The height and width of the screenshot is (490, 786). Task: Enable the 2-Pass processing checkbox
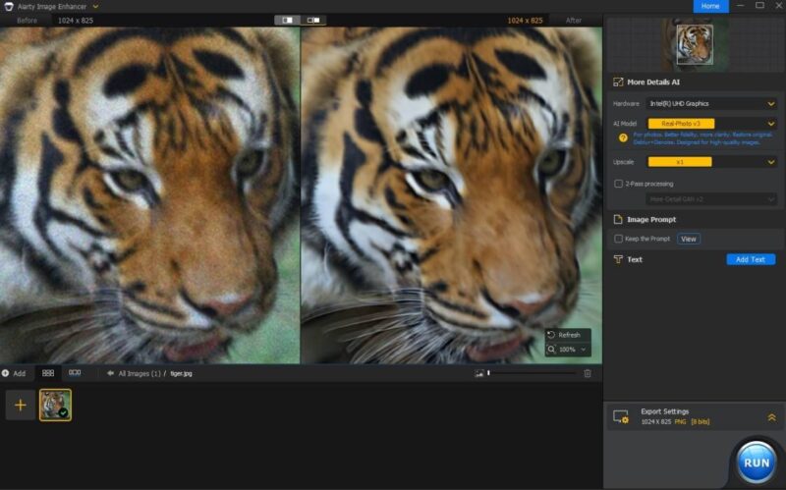point(619,184)
